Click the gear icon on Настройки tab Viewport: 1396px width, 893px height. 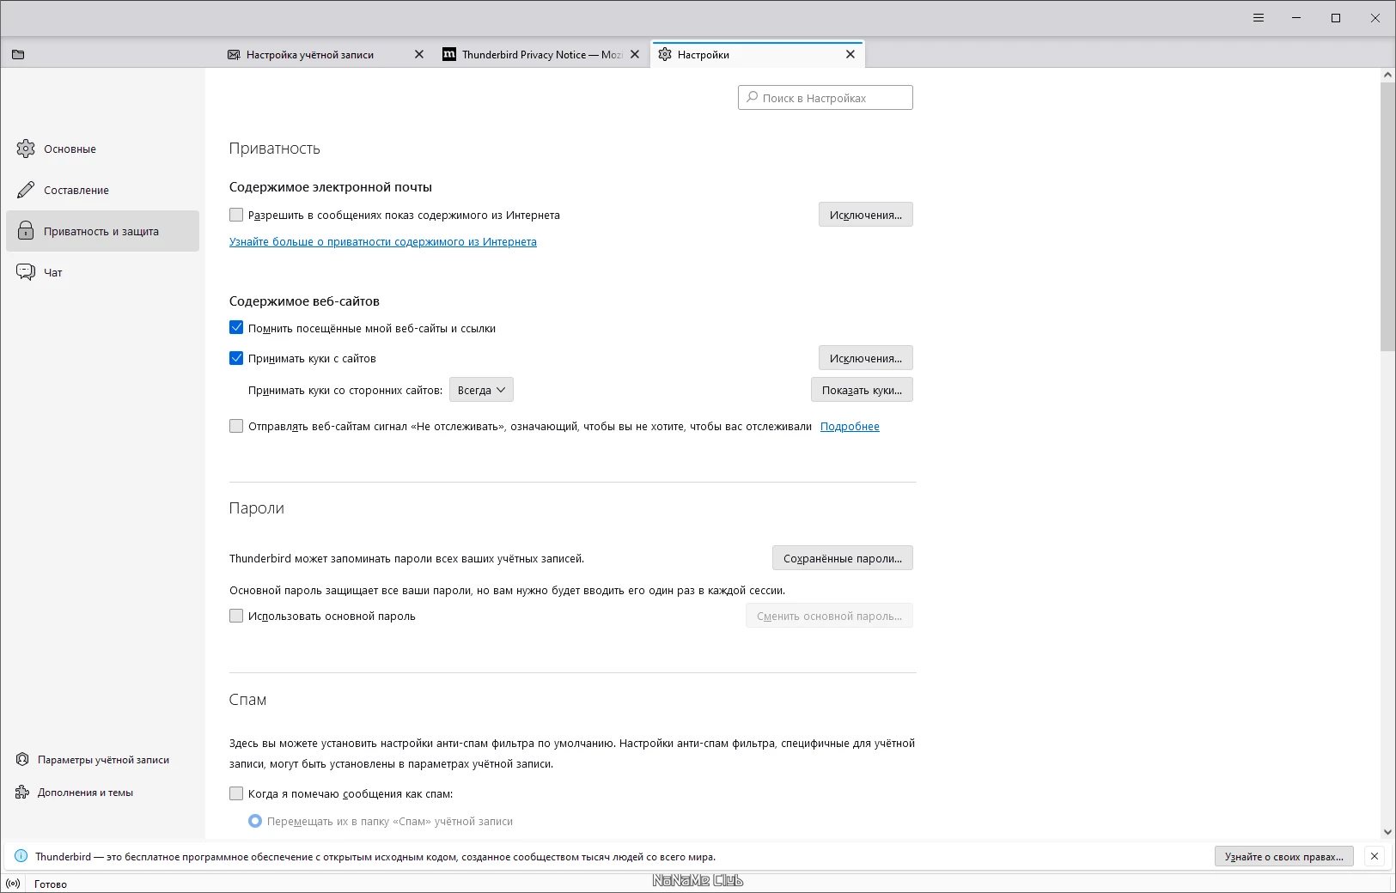tap(665, 54)
